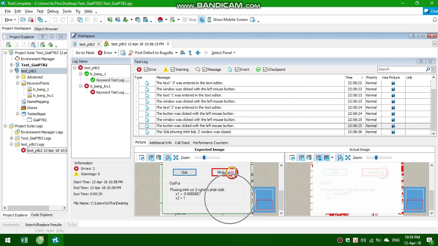
Task: Click the first icon in Actual Image toolbar
Action: pyautogui.click(x=292, y=158)
